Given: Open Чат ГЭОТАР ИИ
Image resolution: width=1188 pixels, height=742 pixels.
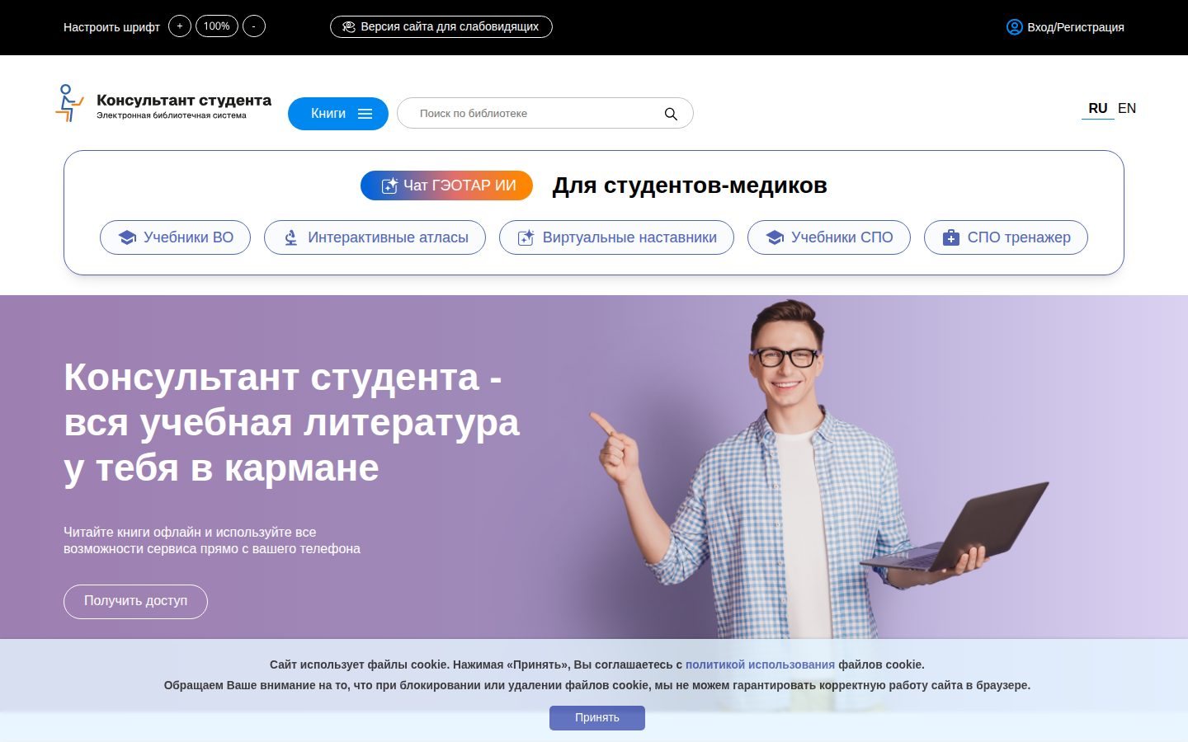Looking at the screenshot, I should point(446,185).
